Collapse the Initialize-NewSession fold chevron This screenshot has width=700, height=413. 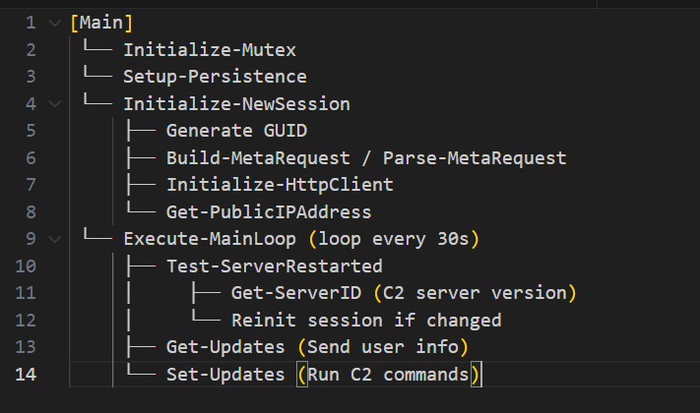point(54,104)
